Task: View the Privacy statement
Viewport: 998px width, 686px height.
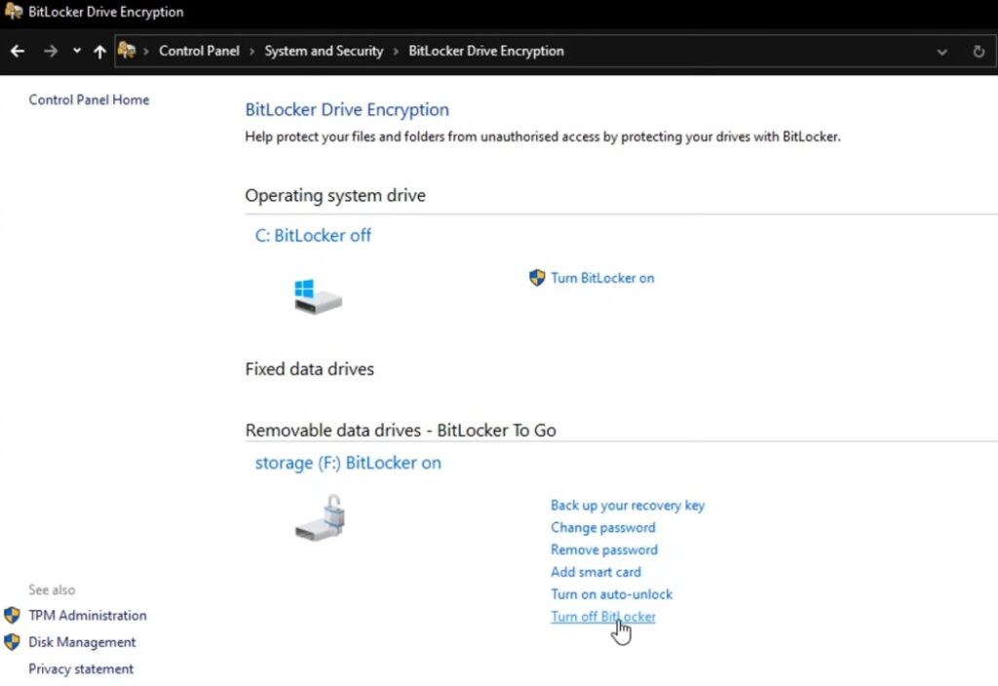Action: (81, 668)
